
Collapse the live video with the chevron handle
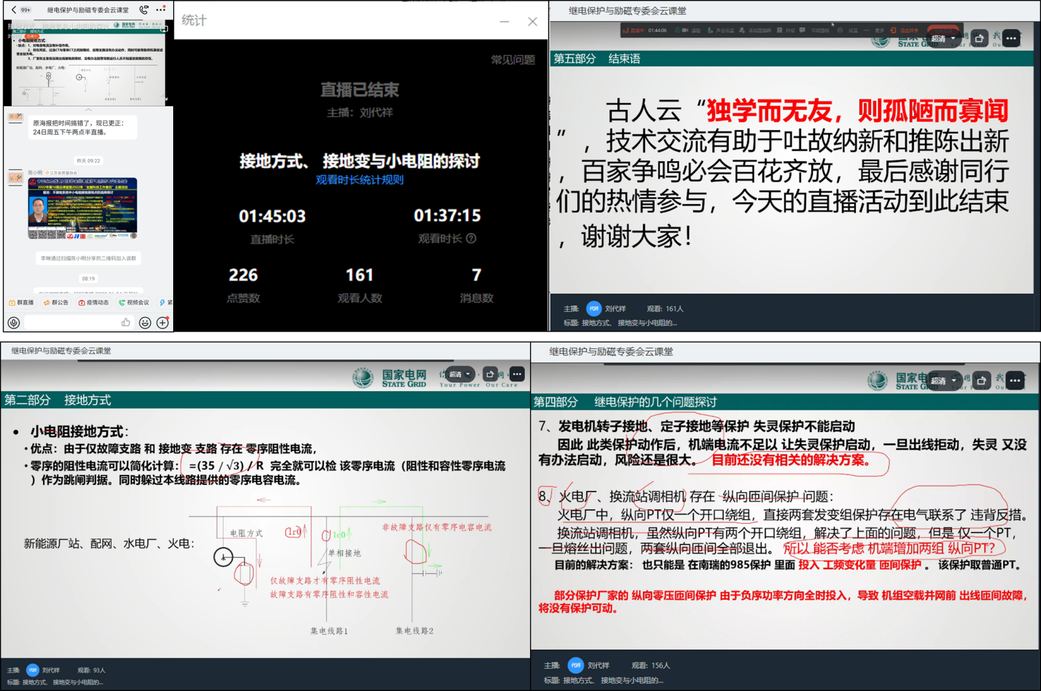[88, 110]
